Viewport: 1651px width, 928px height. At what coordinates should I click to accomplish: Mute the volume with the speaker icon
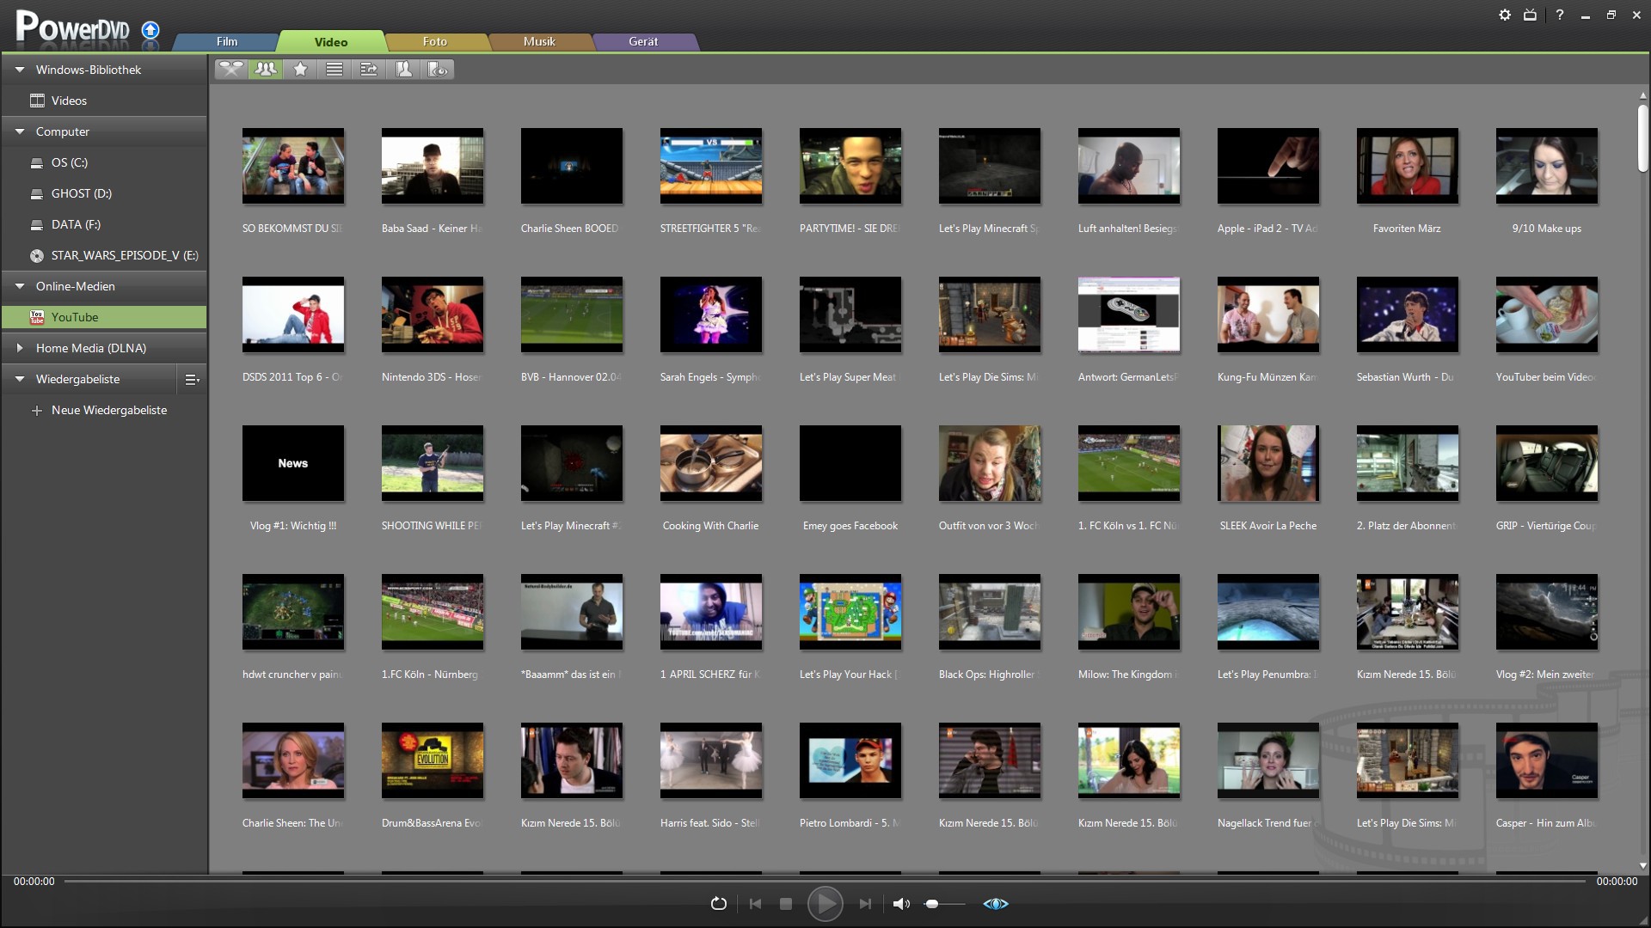(x=901, y=903)
